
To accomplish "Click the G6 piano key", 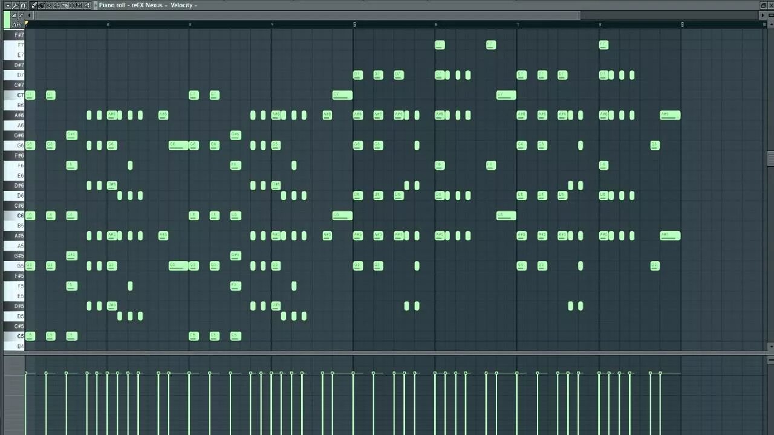I will click(x=13, y=145).
